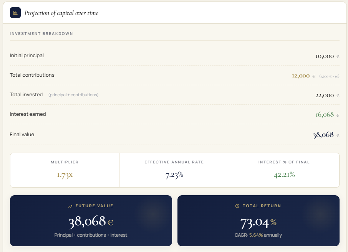The image size is (348, 252).
Task: Click the Investment Breakdown section heading
Action: (41, 34)
